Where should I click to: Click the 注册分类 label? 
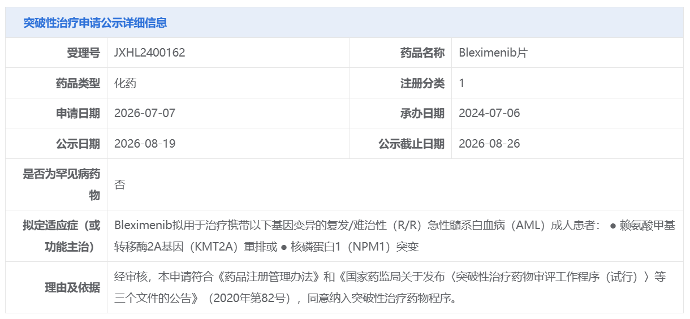(422, 83)
